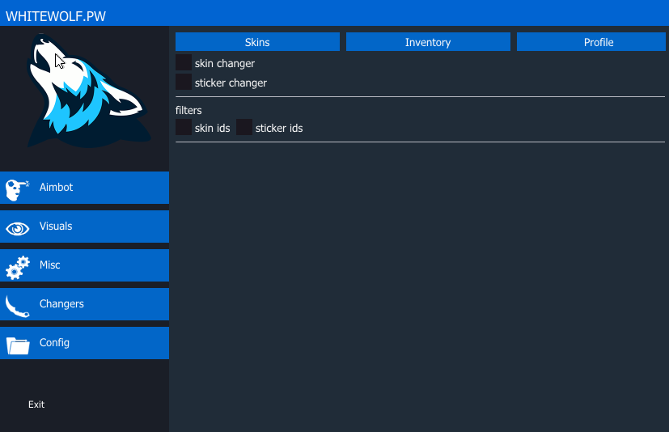This screenshot has height=432, width=669.
Task: Click the Exit button
Action: (x=36, y=404)
